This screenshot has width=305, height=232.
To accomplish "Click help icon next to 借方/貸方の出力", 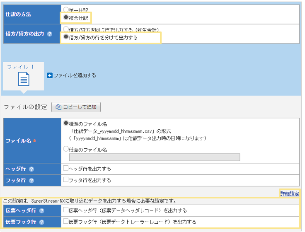I will click(x=50, y=34).
